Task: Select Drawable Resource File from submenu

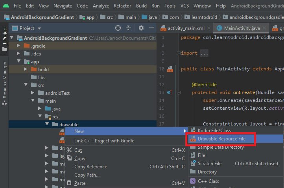Action: click(x=221, y=139)
